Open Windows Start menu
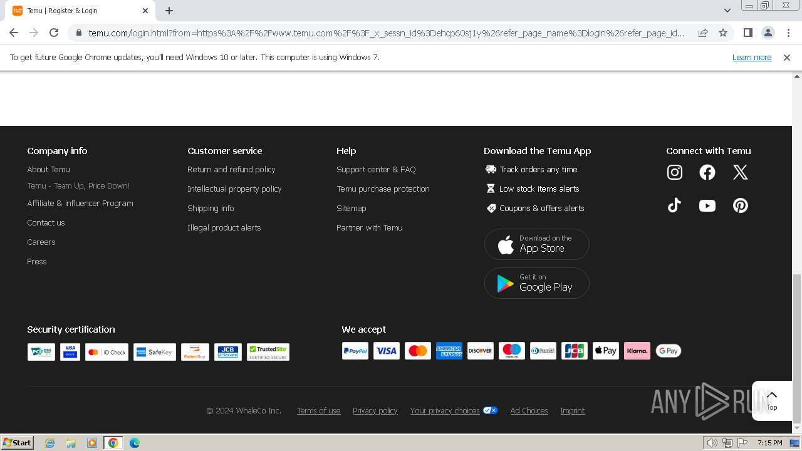 point(17,442)
